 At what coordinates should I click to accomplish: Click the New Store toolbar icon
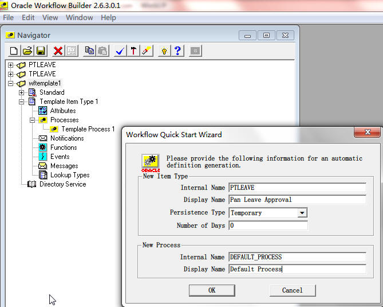point(14,51)
